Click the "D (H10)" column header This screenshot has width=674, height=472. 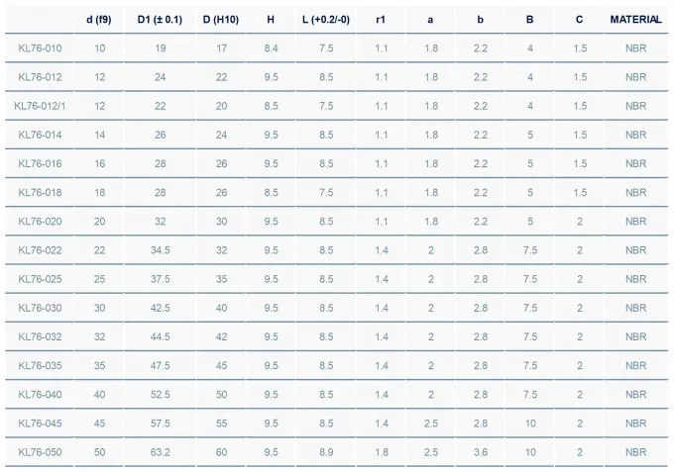click(x=220, y=19)
